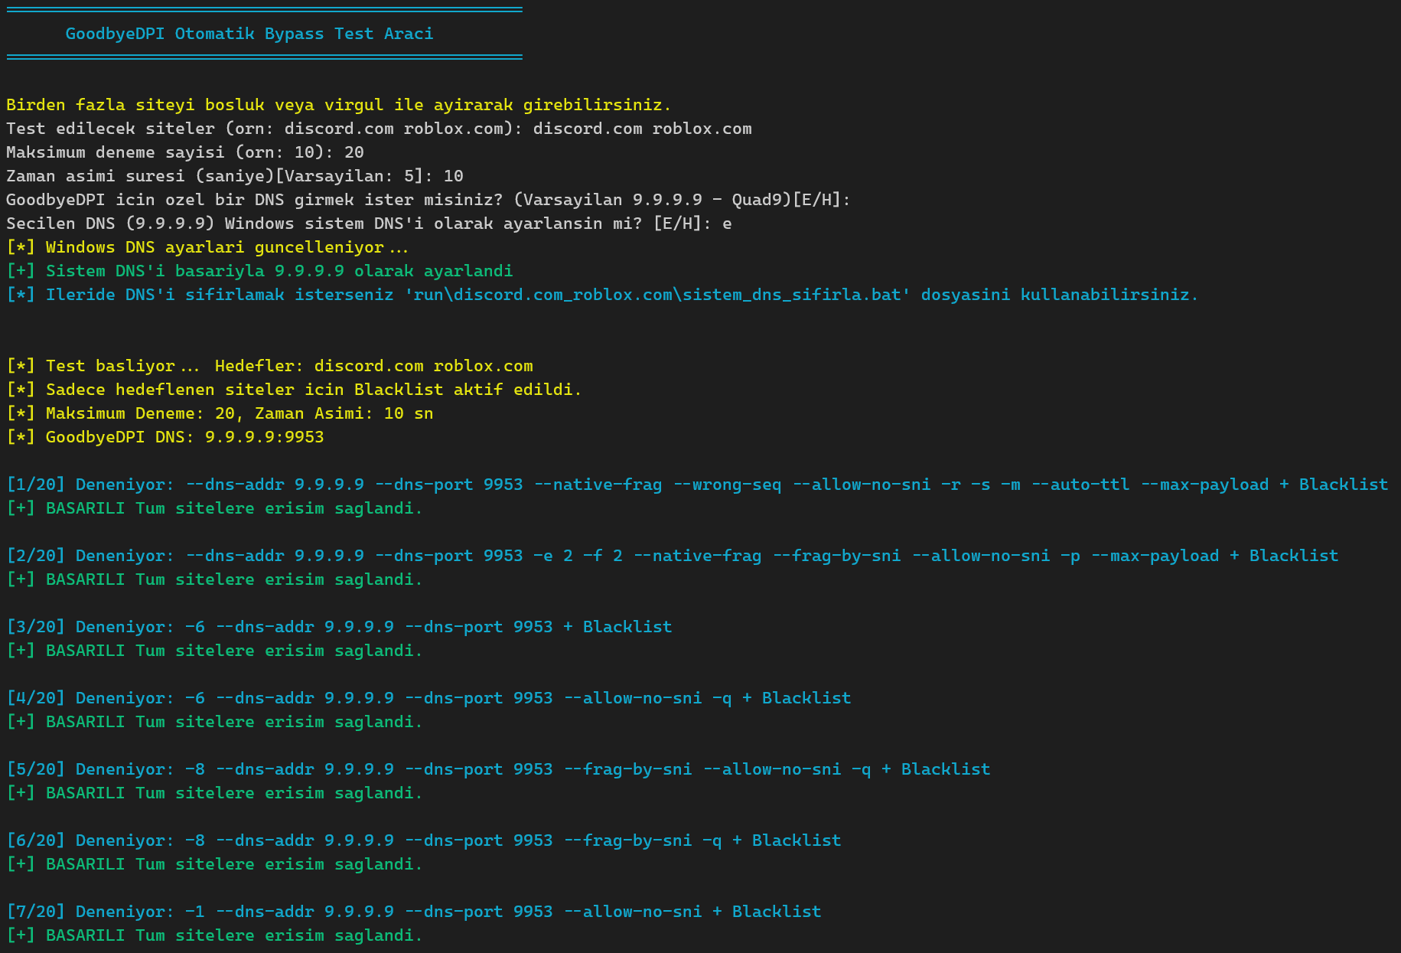Click the [6/20] Deneniyor command line
The width and height of the screenshot is (1401, 953).
424,840
